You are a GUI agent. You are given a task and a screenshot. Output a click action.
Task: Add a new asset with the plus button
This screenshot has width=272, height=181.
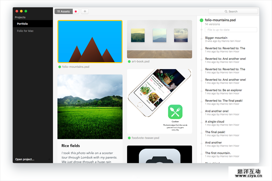click(x=85, y=12)
